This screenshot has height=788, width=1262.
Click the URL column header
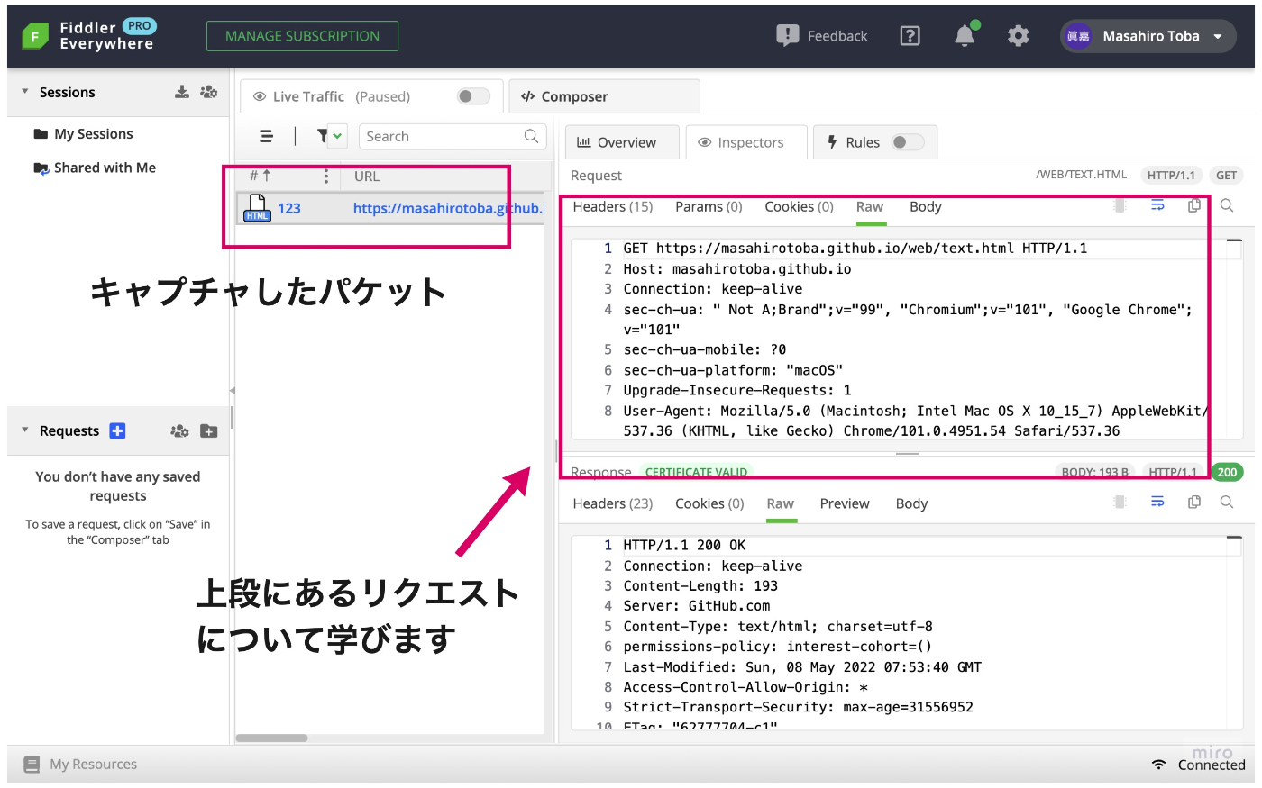(367, 177)
